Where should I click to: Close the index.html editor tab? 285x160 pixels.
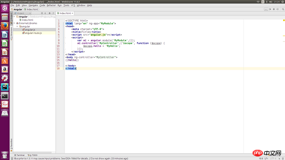(72, 13)
